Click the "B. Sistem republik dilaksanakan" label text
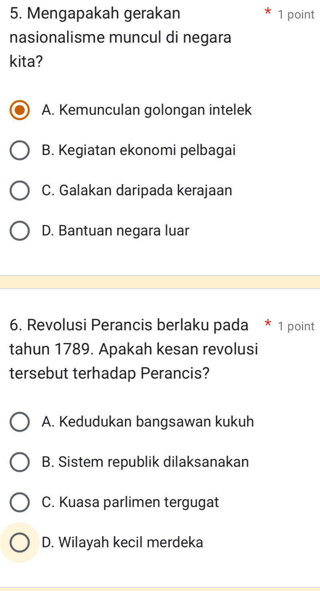The image size is (320, 591). (145, 462)
